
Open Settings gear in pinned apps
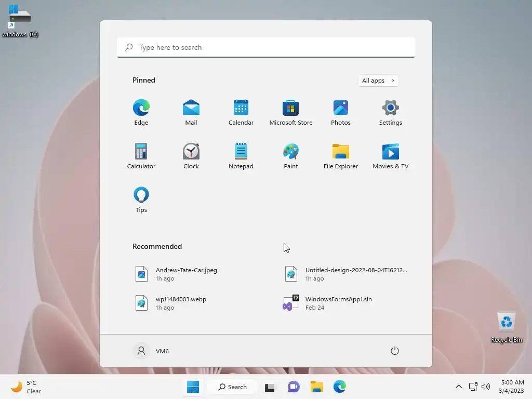(391, 112)
